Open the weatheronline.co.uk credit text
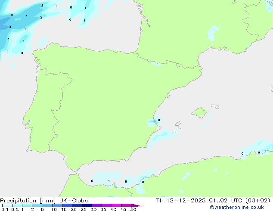The height and width of the screenshot is (211, 273). (x=237, y=207)
